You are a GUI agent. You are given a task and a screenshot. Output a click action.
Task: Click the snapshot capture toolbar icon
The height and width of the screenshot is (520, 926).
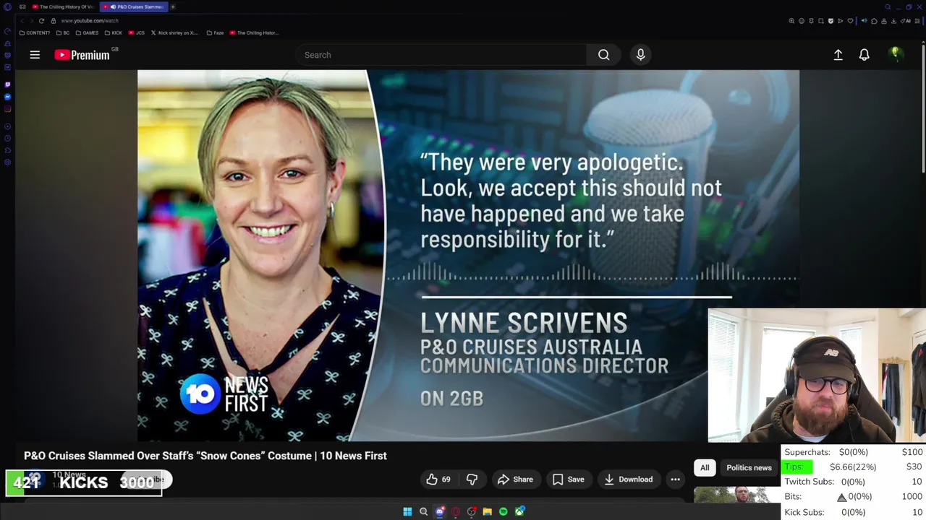(x=821, y=21)
